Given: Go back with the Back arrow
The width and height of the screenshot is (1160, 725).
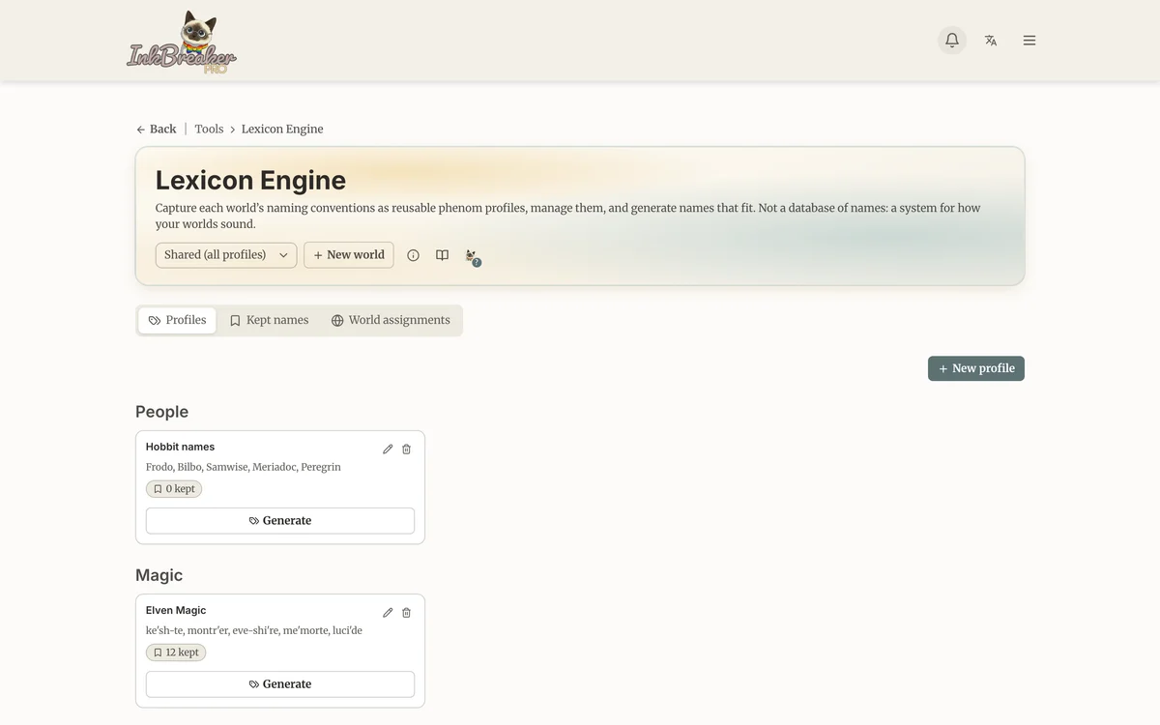Looking at the screenshot, I should 157,129.
